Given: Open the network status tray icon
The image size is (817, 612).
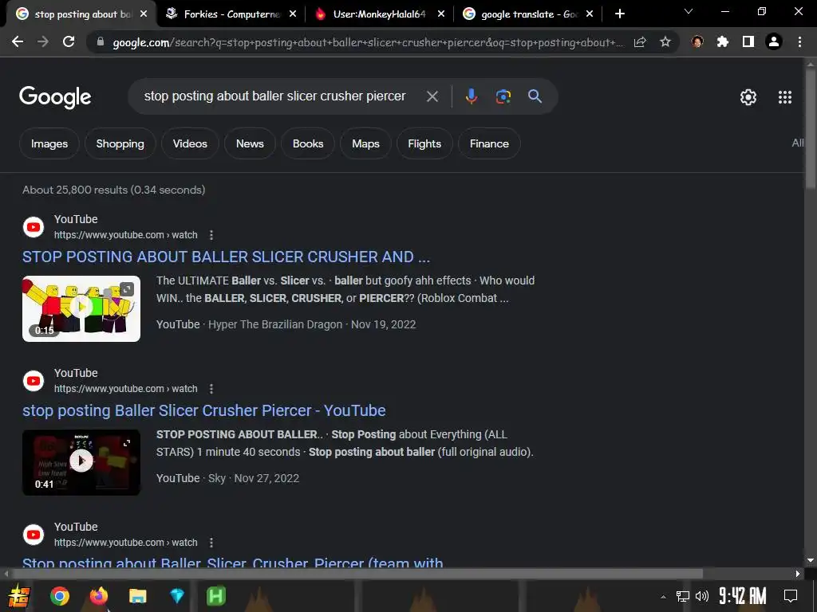Looking at the screenshot, I should (683, 596).
